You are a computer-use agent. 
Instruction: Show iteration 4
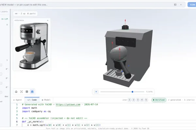pos(142,100)
